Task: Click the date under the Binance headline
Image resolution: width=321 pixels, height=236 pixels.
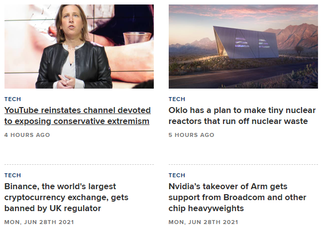Action: 39,222
